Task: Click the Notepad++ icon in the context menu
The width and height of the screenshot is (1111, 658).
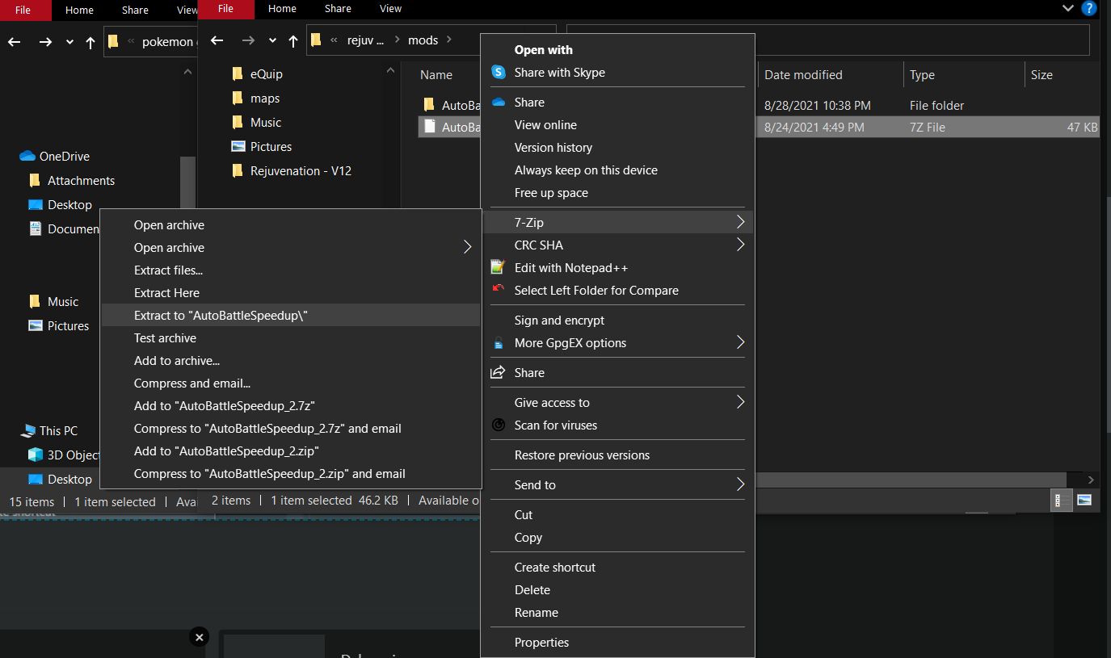Action: tap(498, 267)
